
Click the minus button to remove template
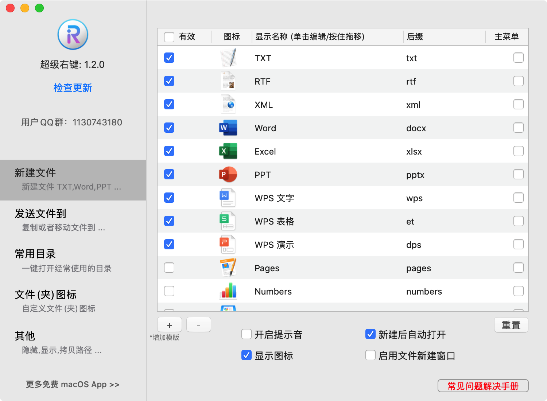tap(199, 325)
